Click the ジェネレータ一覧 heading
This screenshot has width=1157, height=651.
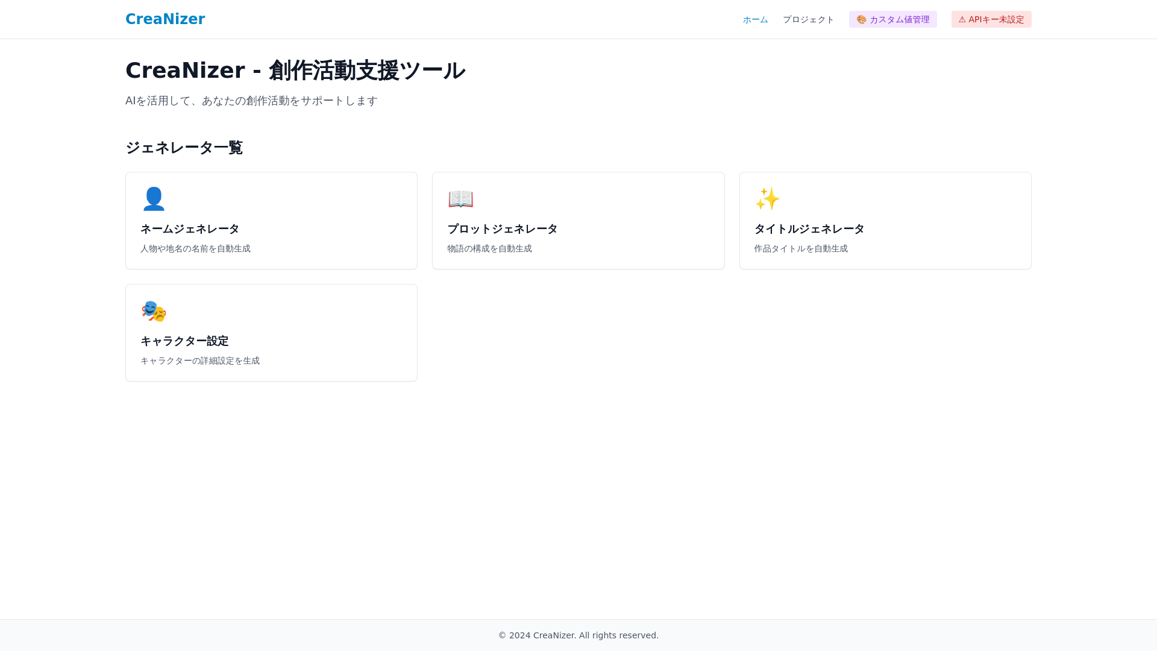click(x=184, y=148)
